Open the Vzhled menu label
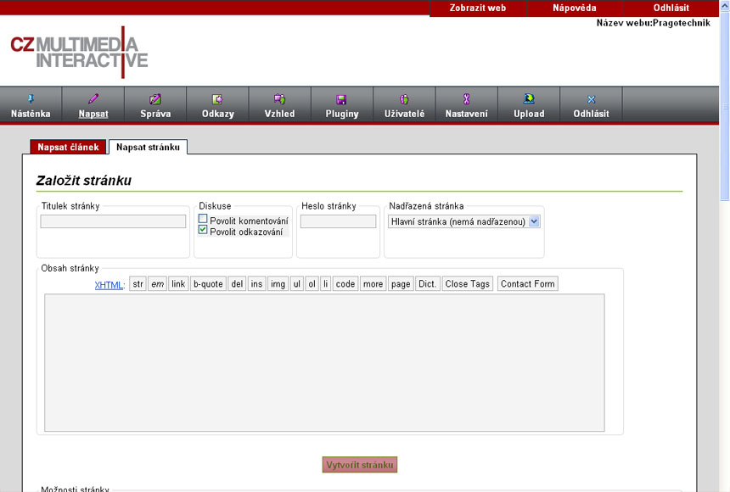Image resolution: width=730 pixels, height=492 pixels. pos(280,114)
